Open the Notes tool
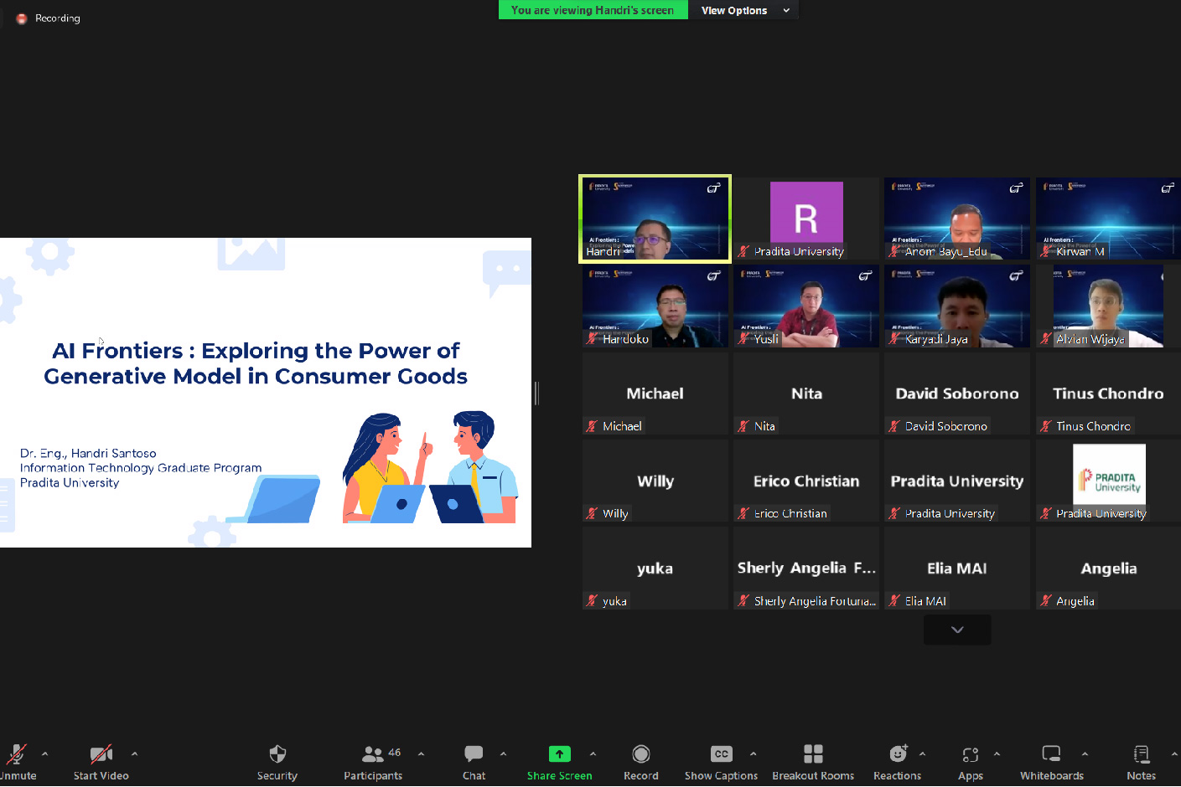1181x787 pixels. click(1141, 754)
